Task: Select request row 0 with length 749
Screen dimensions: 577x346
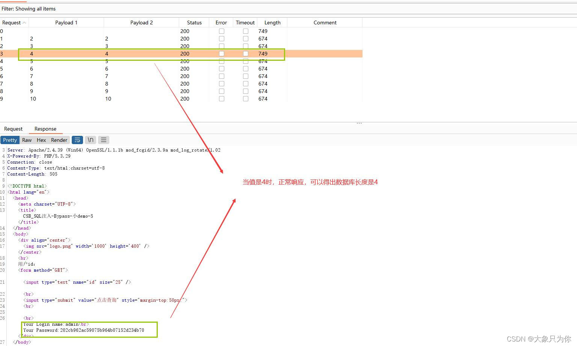Action: (x=181, y=31)
